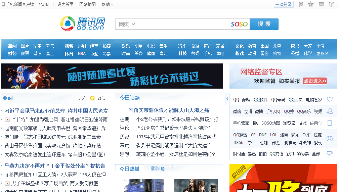The image size is (338, 192).
Task: Click video play icon before 菲特 typhoon headline
Action: (7, 119)
